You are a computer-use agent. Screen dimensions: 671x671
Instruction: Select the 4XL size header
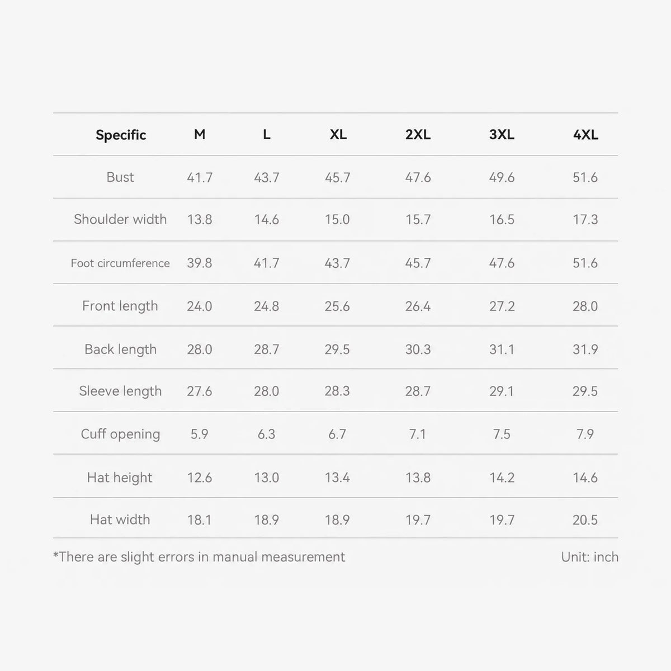pos(585,135)
